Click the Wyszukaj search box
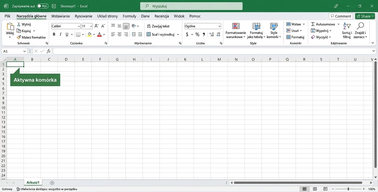Image resolution: width=378 pixels, height=192 pixels. coord(191,6)
